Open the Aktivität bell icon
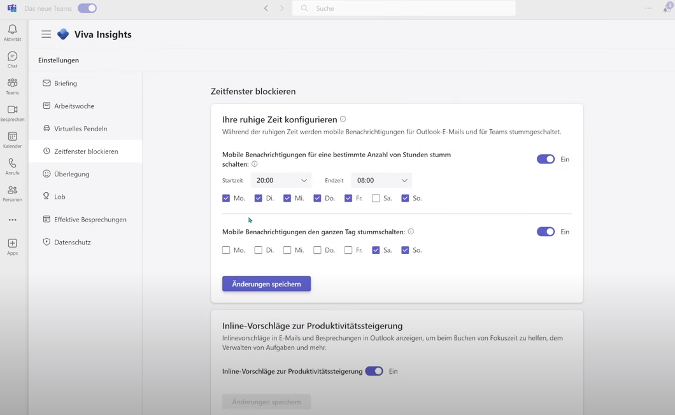This screenshot has height=415, width=675. (12, 32)
